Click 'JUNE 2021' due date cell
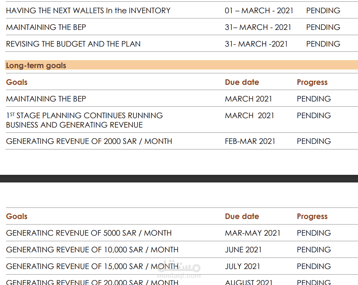 pos(243,250)
